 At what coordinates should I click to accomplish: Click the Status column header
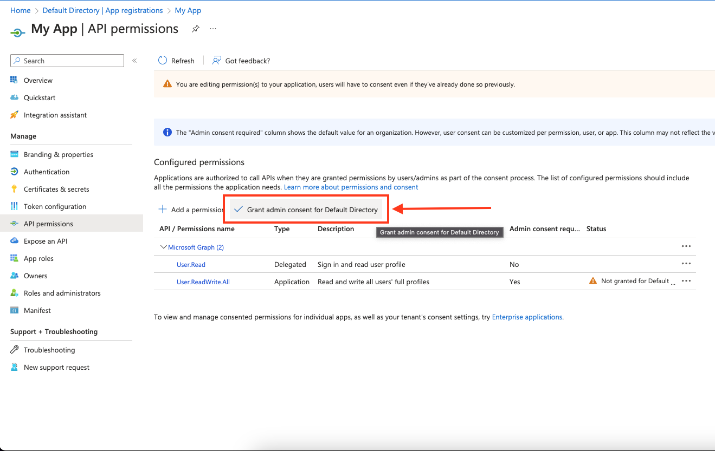click(x=596, y=228)
